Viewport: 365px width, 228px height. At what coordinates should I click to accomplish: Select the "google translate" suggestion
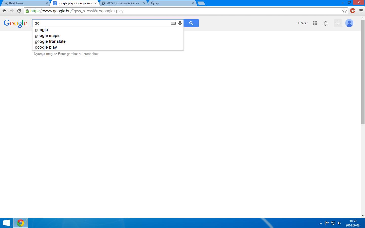pos(108,41)
